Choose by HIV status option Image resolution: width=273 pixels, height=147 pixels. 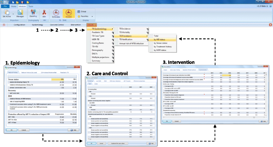[x=162, y=40]
